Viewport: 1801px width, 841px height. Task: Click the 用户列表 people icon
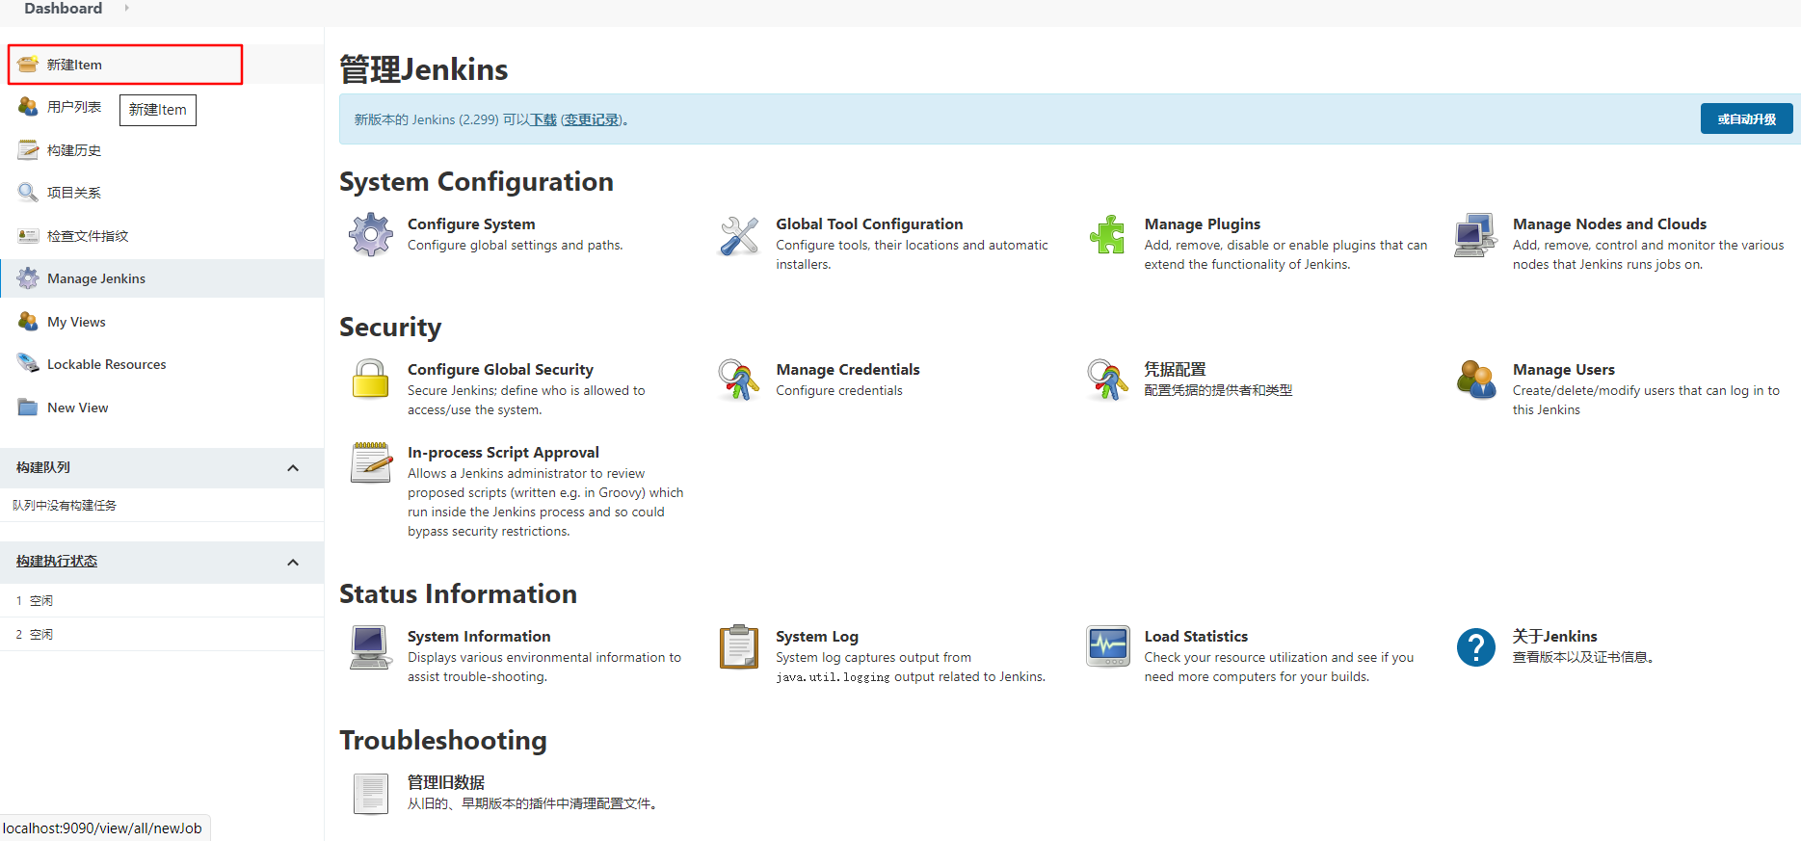(x=28, y=107)
